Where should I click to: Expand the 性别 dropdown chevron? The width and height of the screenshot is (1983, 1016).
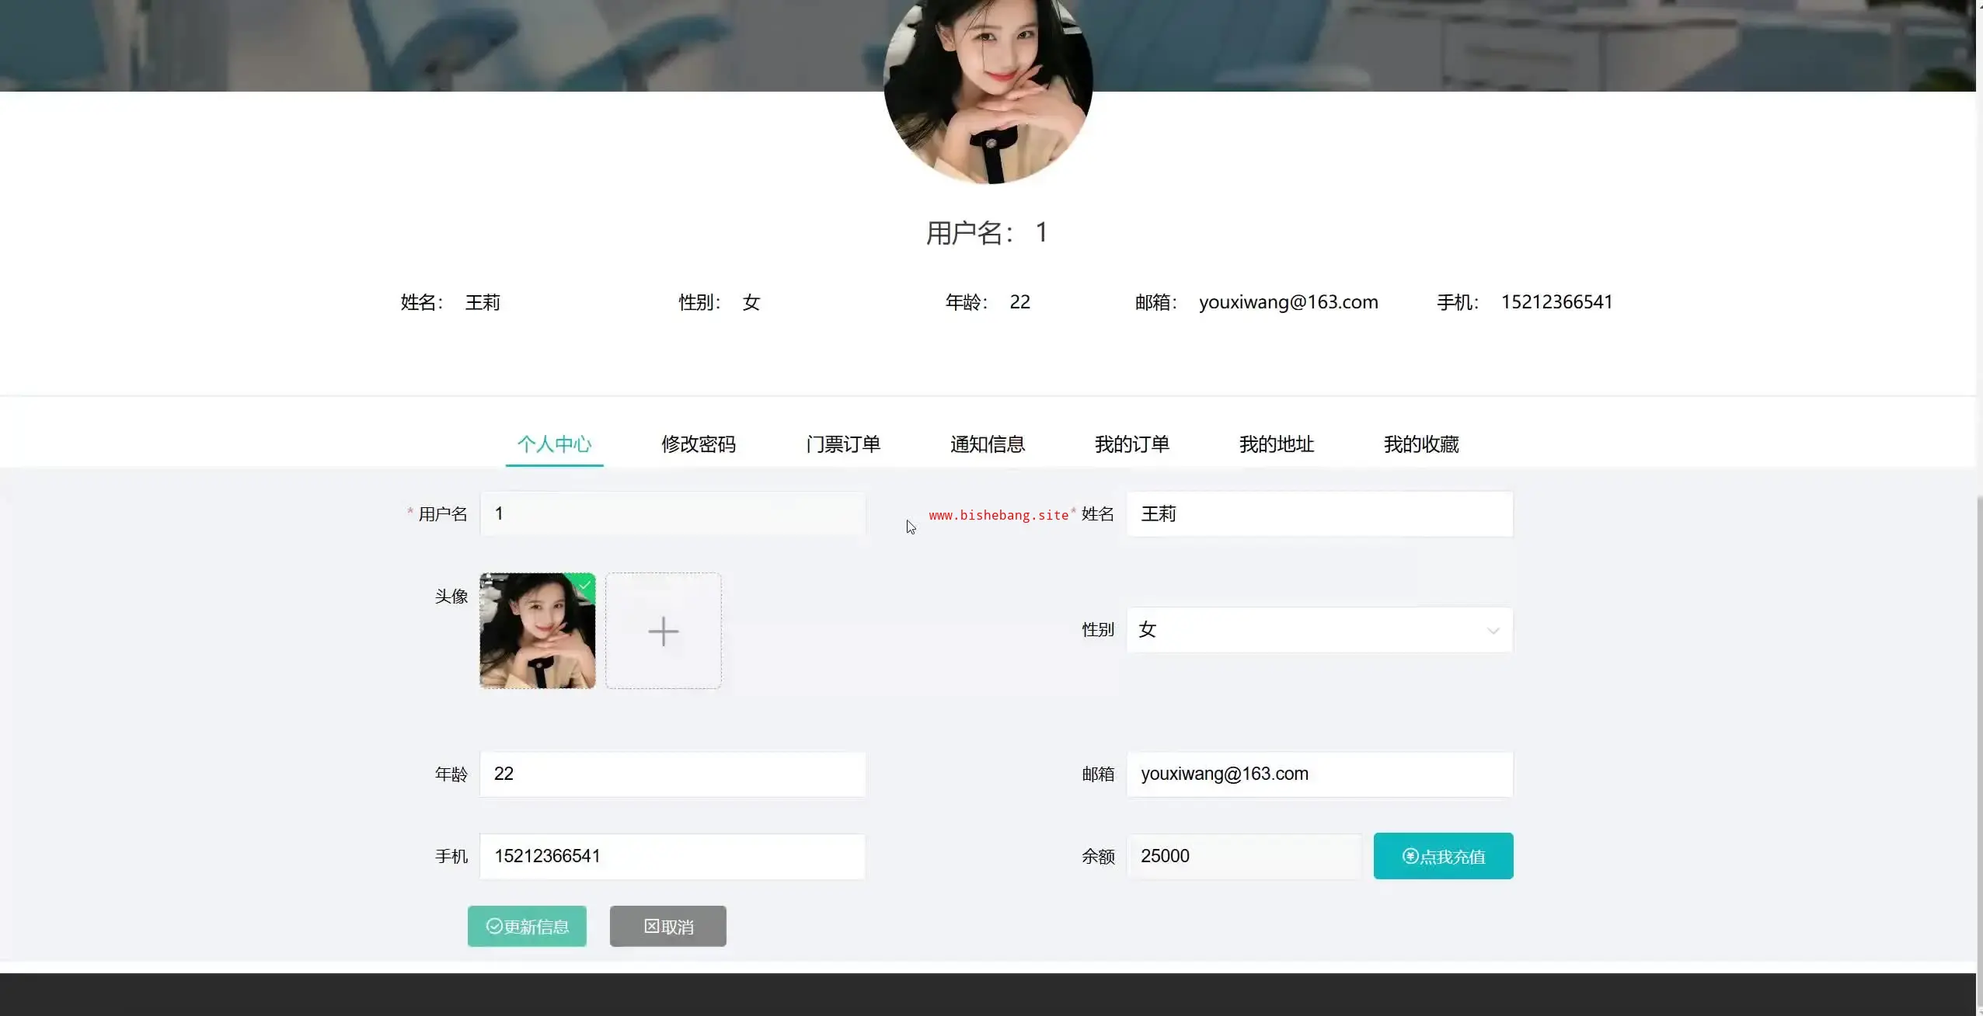[1493, 631]
